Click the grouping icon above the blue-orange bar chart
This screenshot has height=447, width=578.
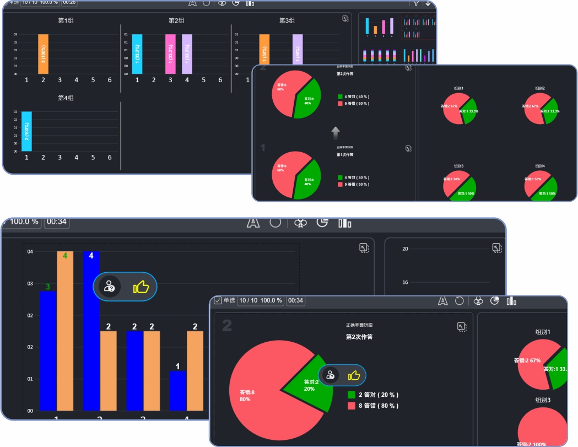pos(300,222)
